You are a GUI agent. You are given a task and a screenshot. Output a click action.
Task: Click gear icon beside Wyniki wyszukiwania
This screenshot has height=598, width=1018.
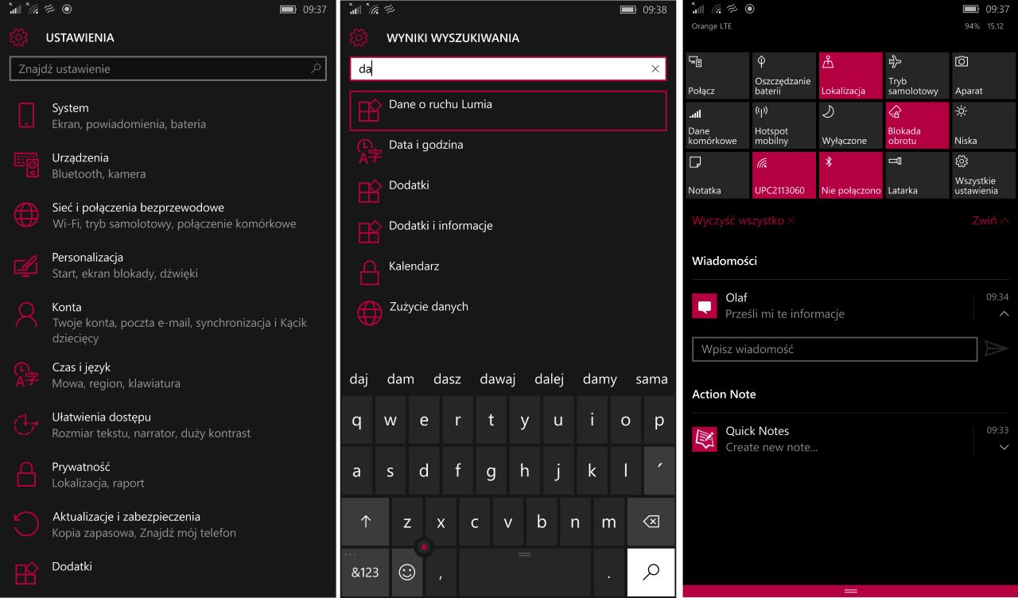[x=359, y=37]
